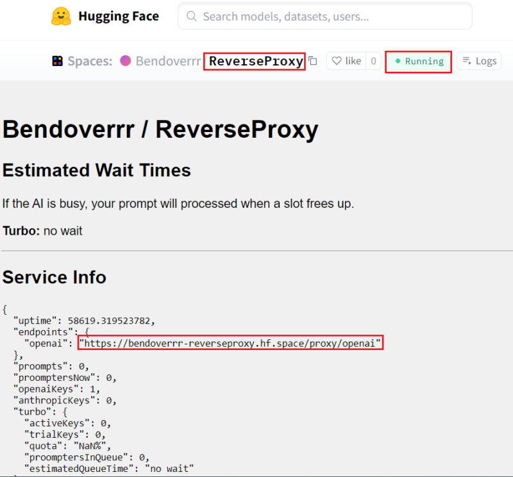This screenshot has height=477, width=513.
Task: Click the list icon inside the Logs button
Action: 466,60
